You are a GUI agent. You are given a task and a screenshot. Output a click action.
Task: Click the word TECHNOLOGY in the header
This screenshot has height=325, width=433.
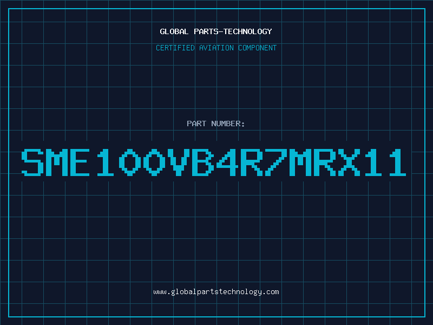(x=248, y=31)
